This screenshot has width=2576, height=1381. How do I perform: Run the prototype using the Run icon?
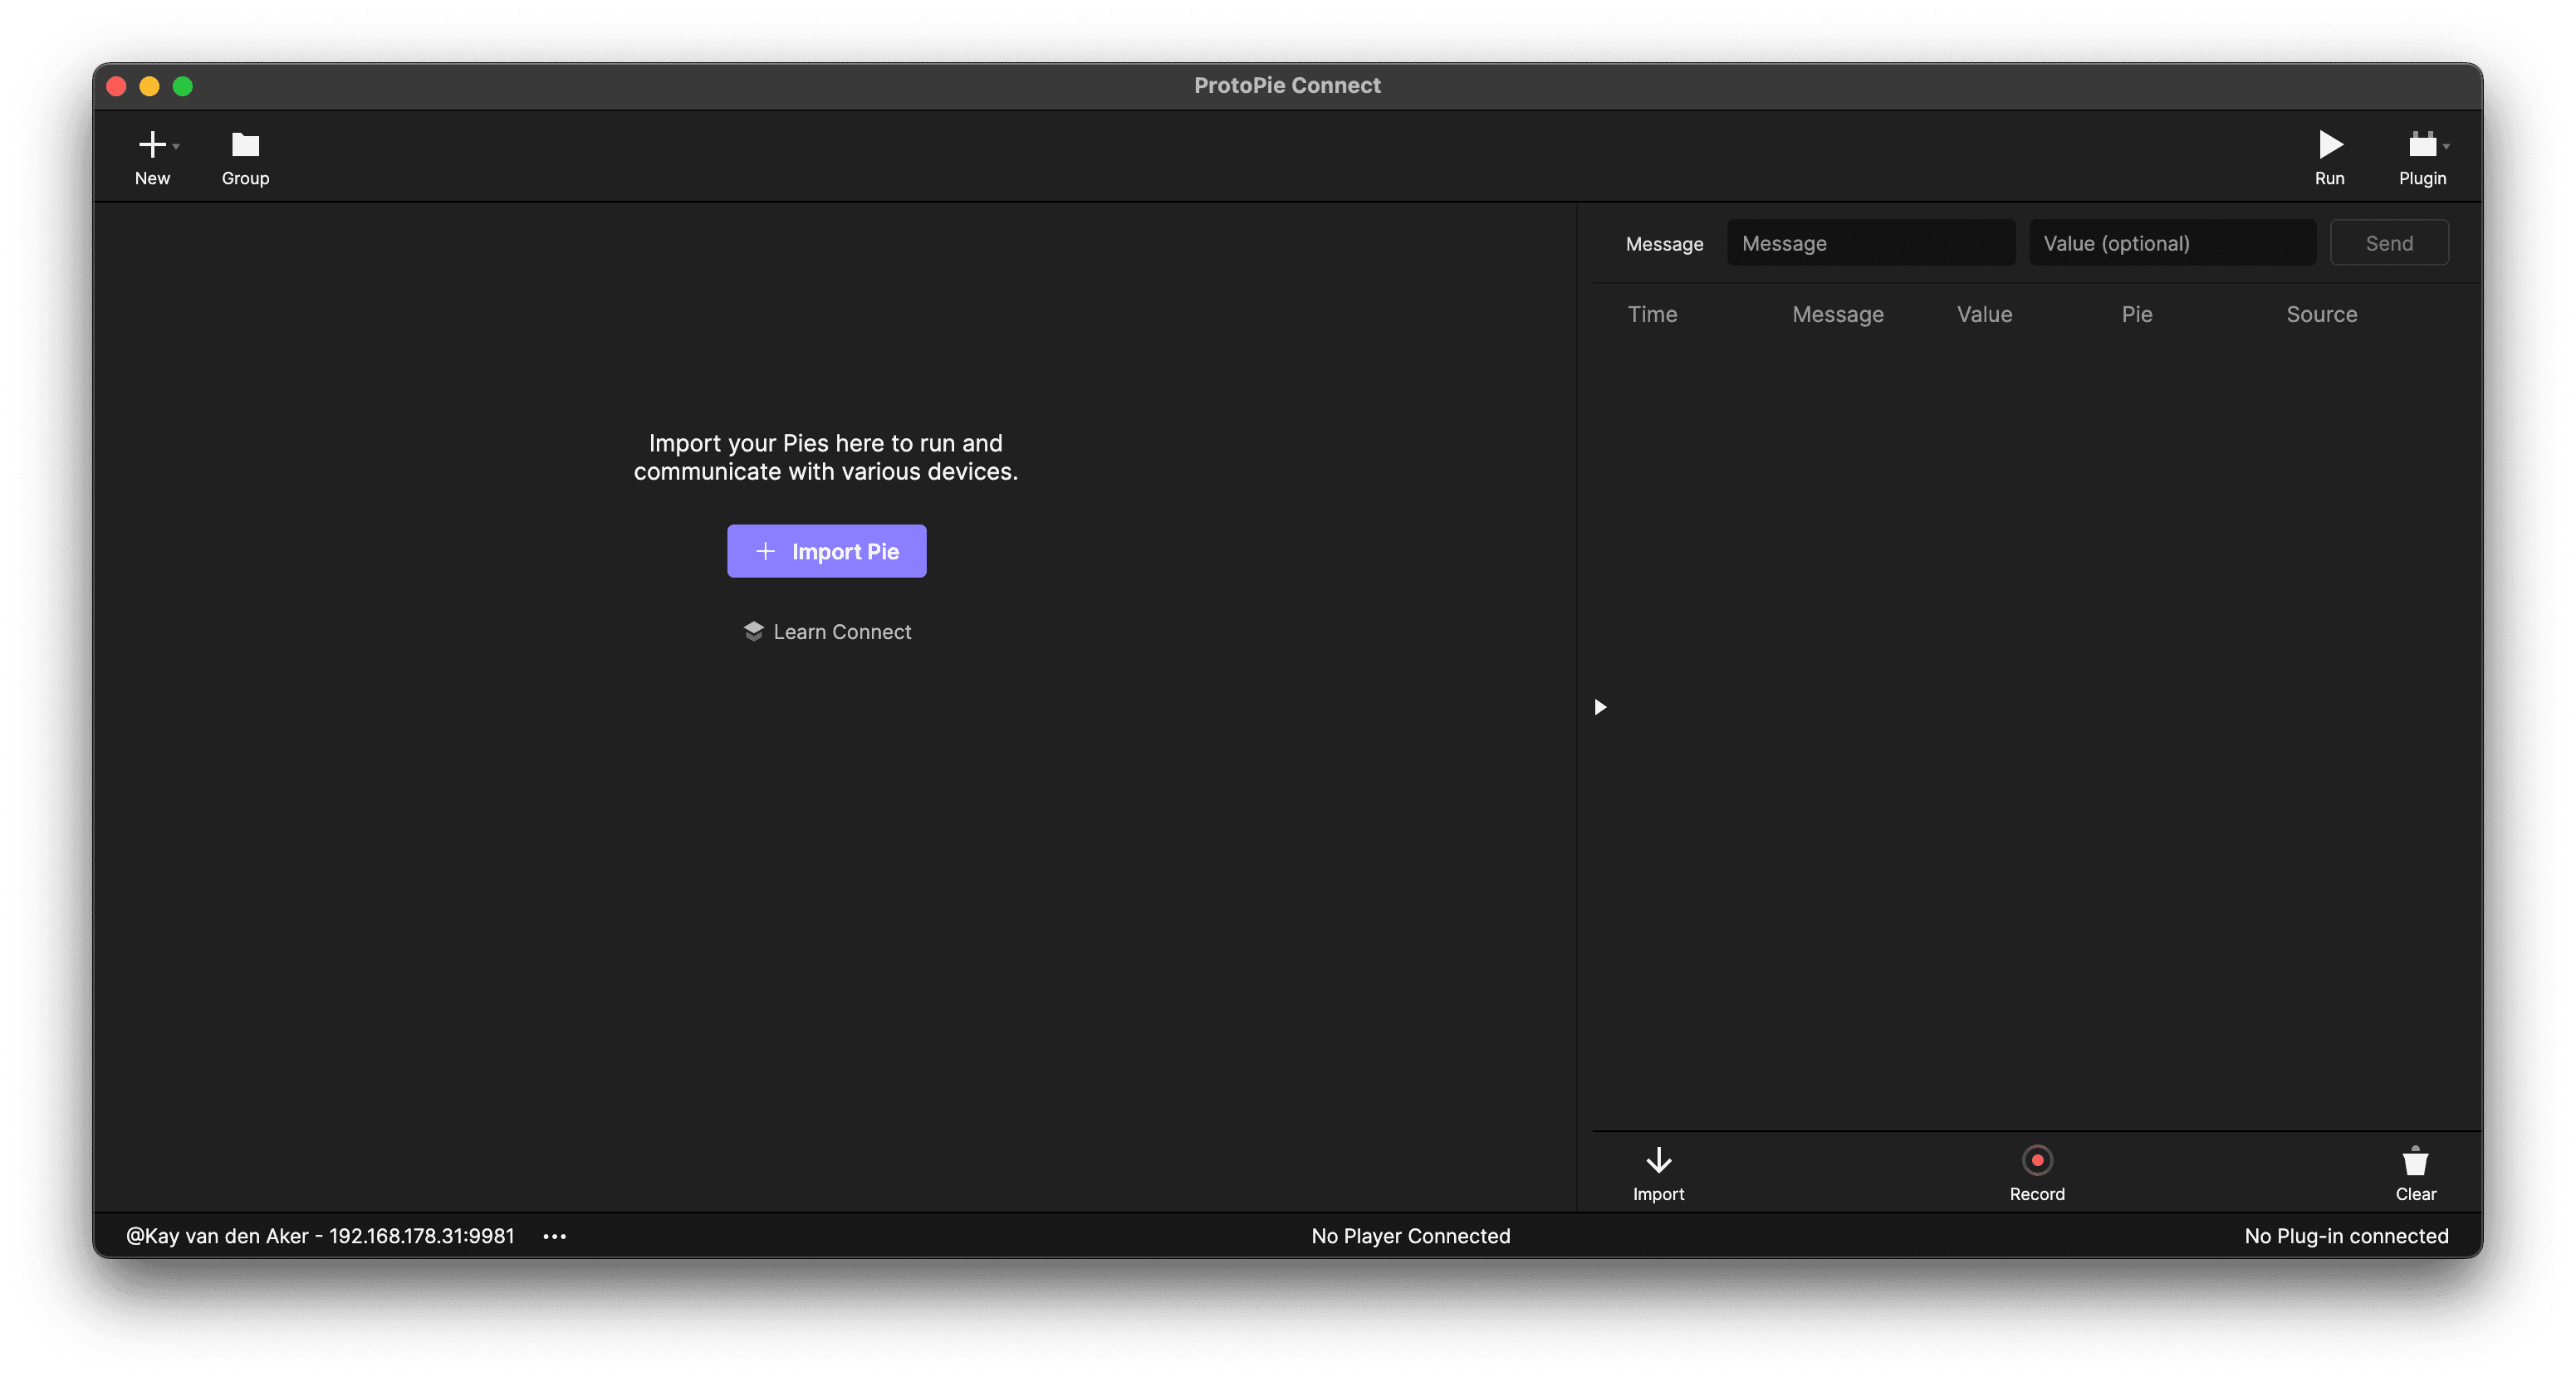pos(2330,144)
